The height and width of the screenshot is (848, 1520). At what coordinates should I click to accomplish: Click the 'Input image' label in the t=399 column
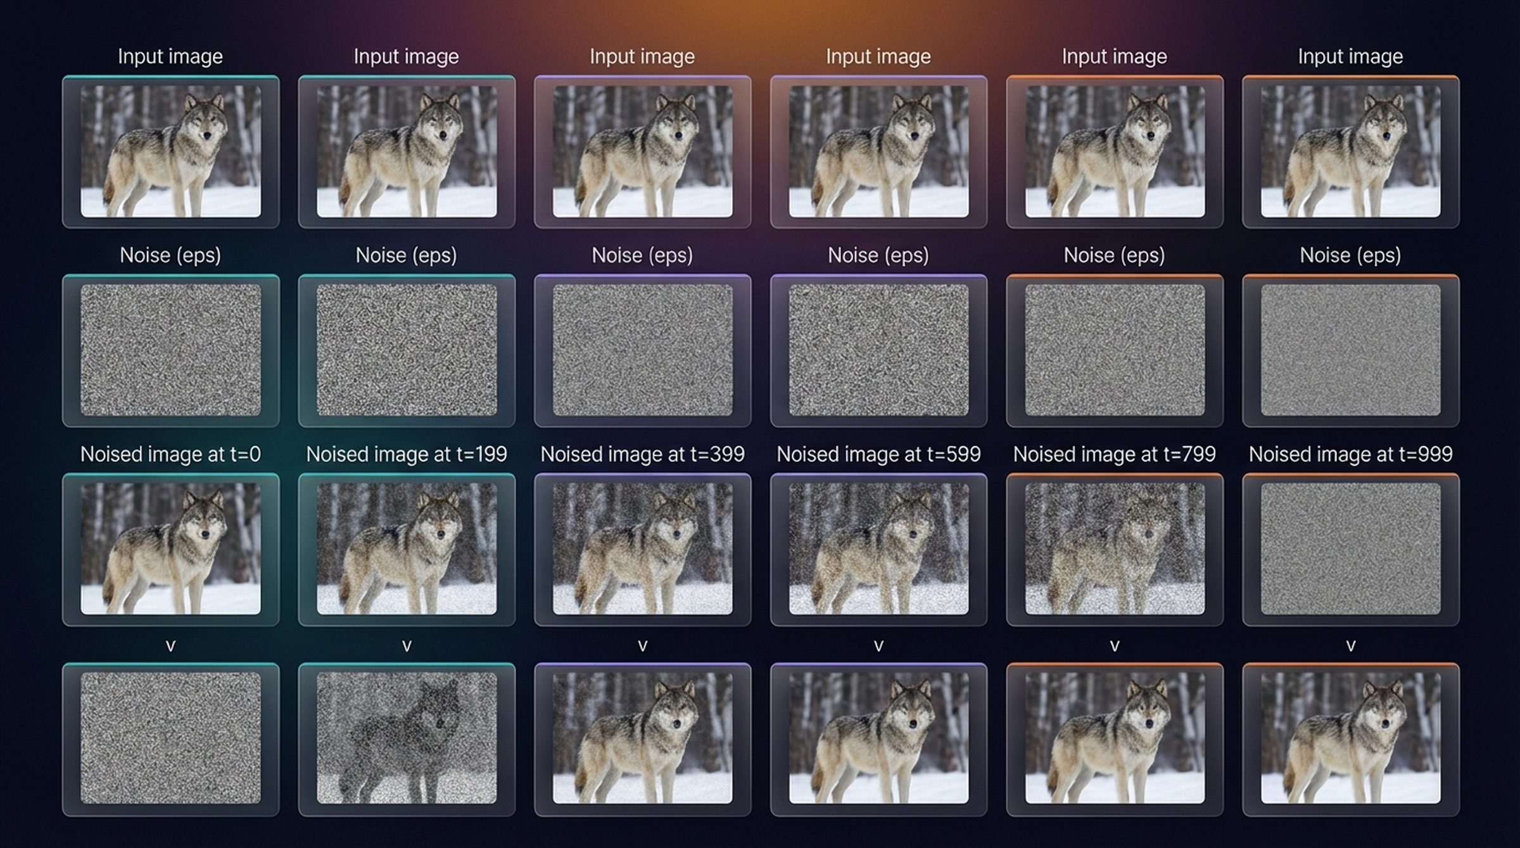click(642, 57)
